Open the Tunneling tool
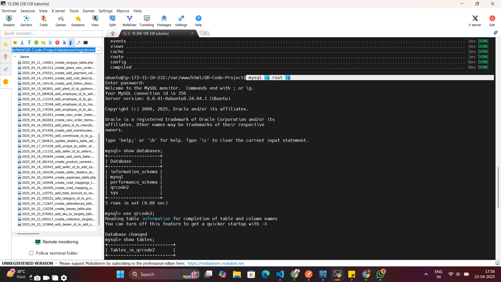 147,21
